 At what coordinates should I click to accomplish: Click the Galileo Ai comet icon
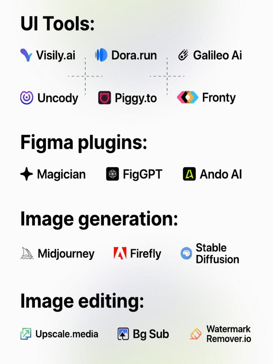(183, 55)
